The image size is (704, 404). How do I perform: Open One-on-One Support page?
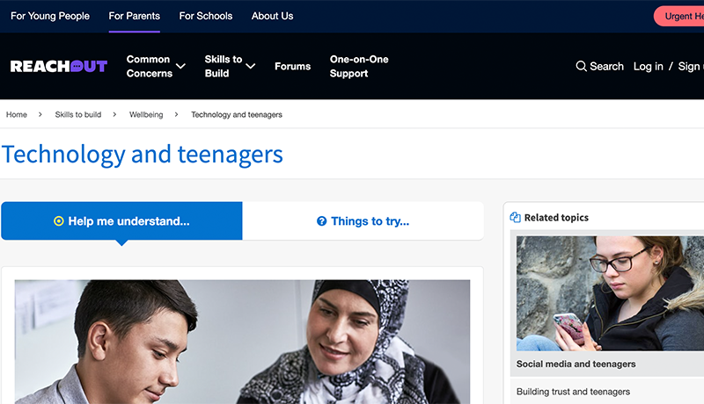(x=358, y=67)
